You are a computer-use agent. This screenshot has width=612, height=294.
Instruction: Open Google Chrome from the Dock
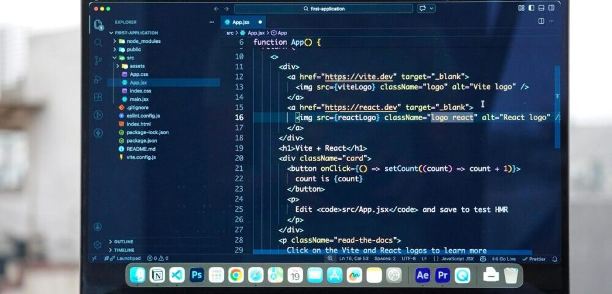[236, 275]
